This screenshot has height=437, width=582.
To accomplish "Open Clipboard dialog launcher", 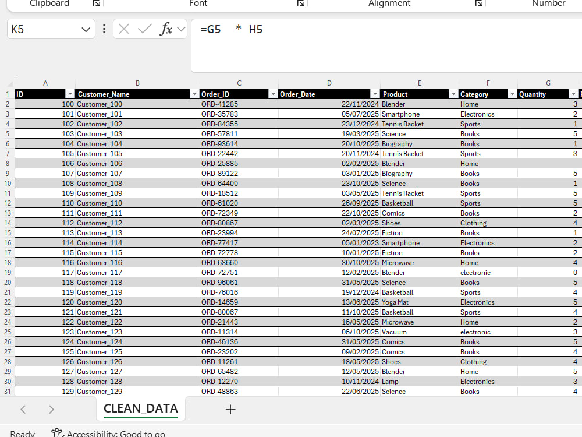I will 97,3.
